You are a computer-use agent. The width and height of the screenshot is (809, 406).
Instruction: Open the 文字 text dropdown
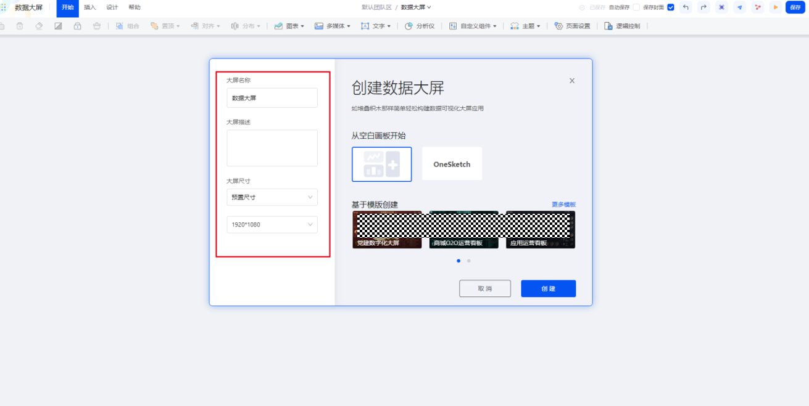(x=376, y=26)
